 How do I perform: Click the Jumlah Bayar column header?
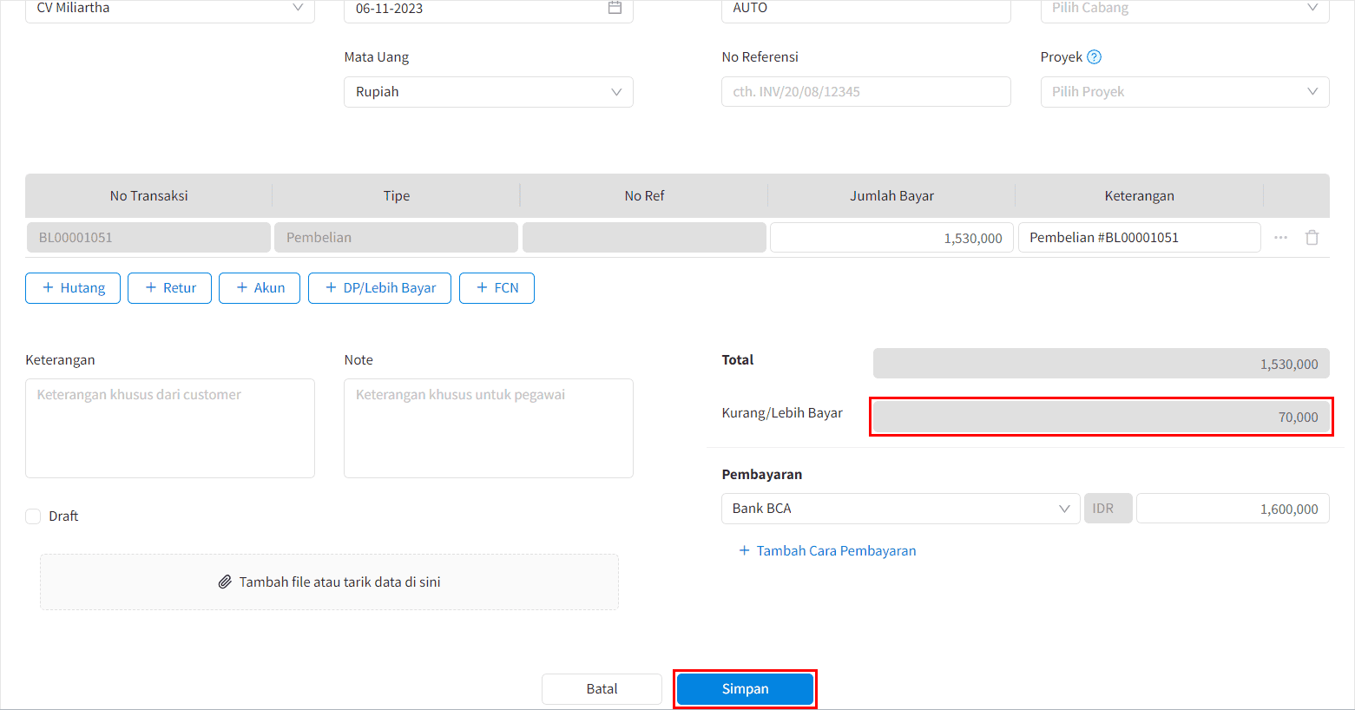891,196
